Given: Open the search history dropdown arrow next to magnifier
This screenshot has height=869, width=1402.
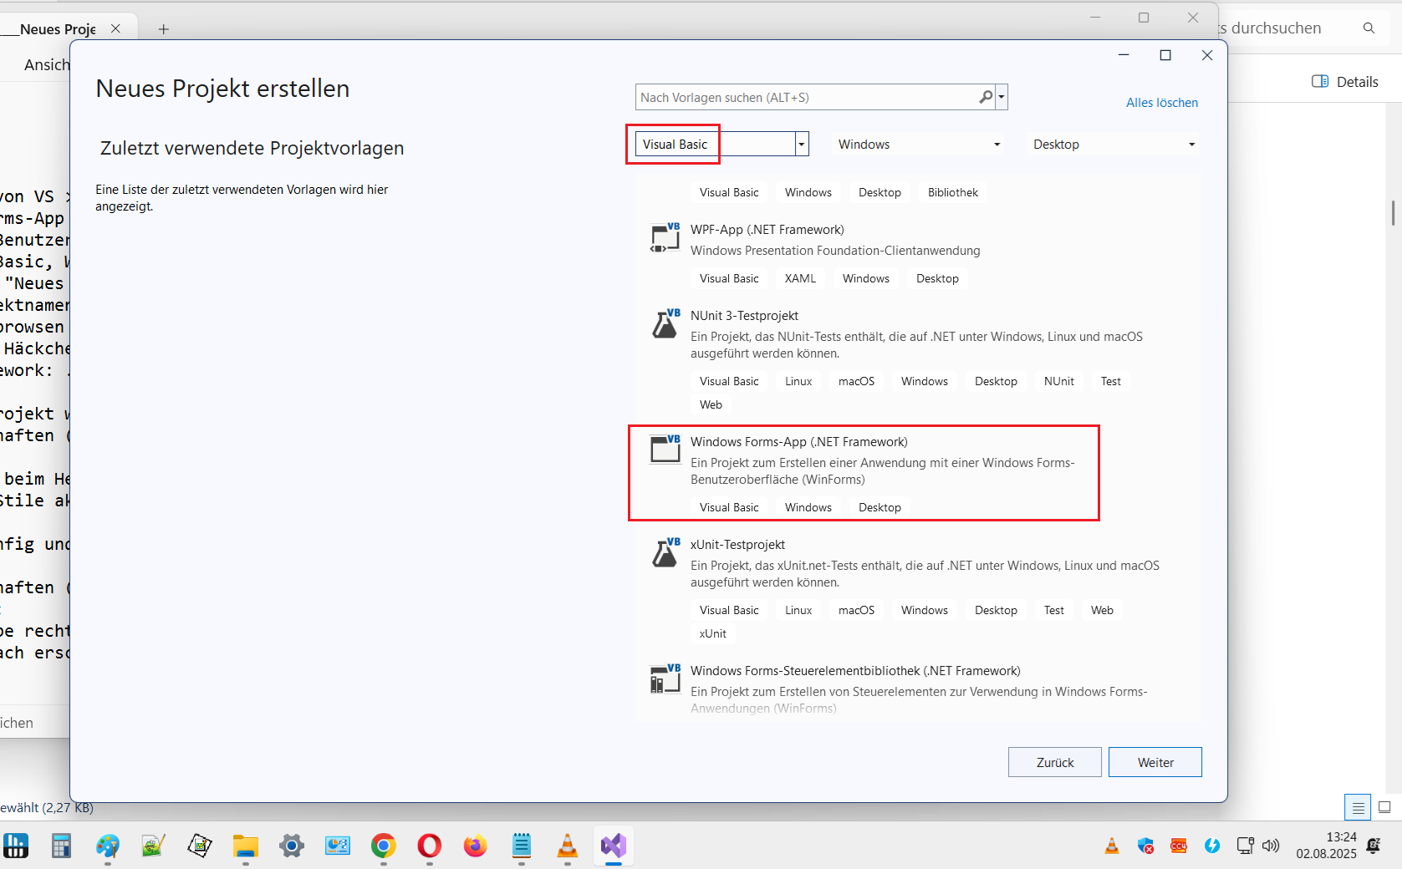Looking at the screenshot, I should point(1002,97).
